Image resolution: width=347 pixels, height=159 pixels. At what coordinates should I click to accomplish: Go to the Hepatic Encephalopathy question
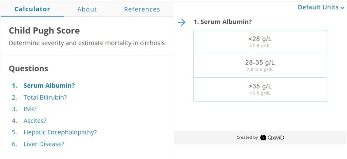click(60, 132)
